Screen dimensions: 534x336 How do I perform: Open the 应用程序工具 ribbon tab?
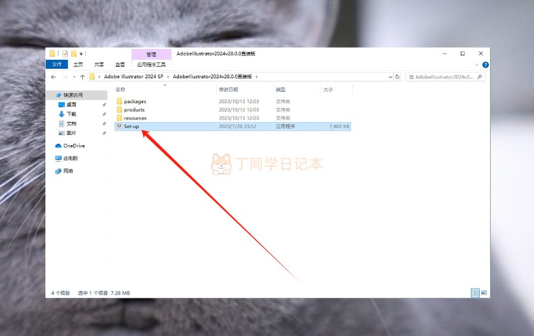click(151, 64)
